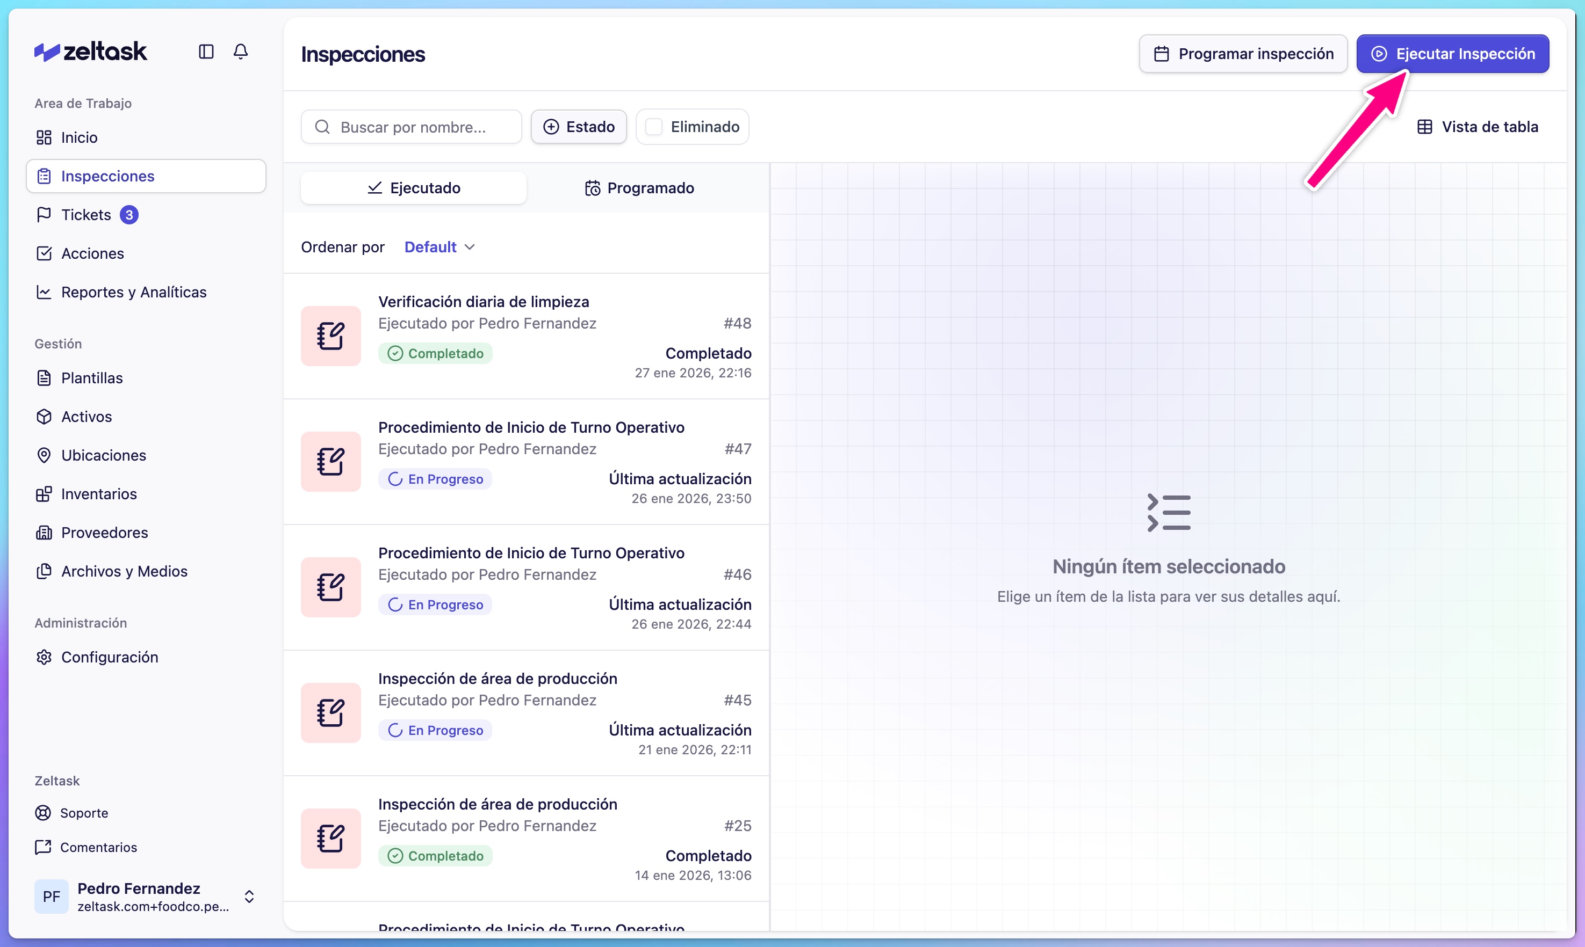Click the Ejecutar Inspección button
The image size is (1585, 947).
coord(1452,54)
